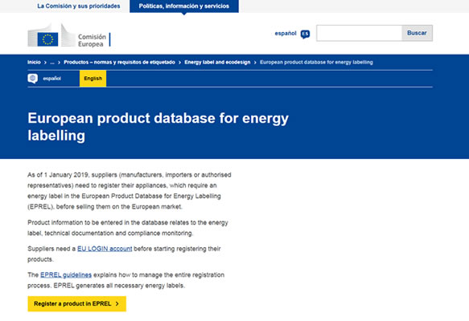
Task: Click the Comisión Europea logo text
Action: pyautogui.click(x=93, y=40)
